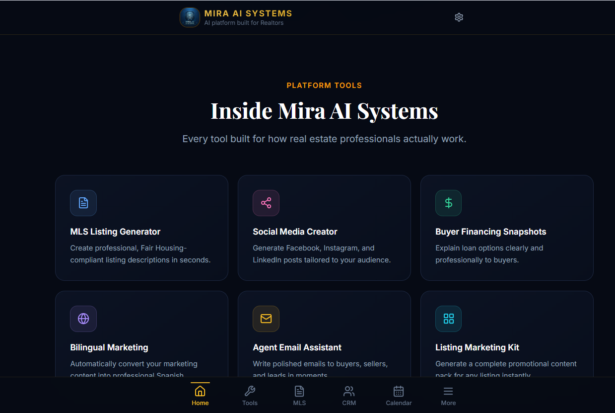Click the Buyer Financing Snapshots dollar icon
The width and height of the screenshot is (615, 413).
(x=448, y=203)
